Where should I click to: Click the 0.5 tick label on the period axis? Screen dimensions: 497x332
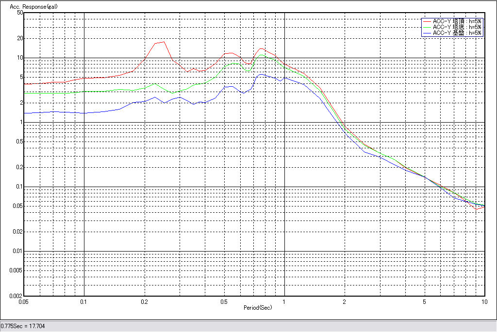(224, 301)
